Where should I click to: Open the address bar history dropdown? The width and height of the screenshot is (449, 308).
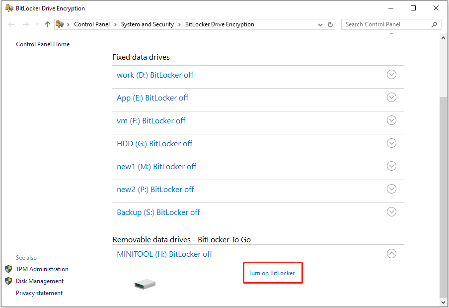(320, 24)
